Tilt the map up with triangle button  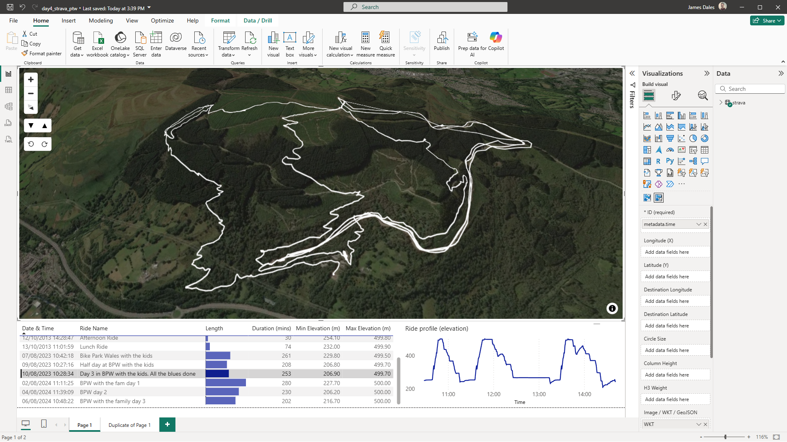point(45,126)
